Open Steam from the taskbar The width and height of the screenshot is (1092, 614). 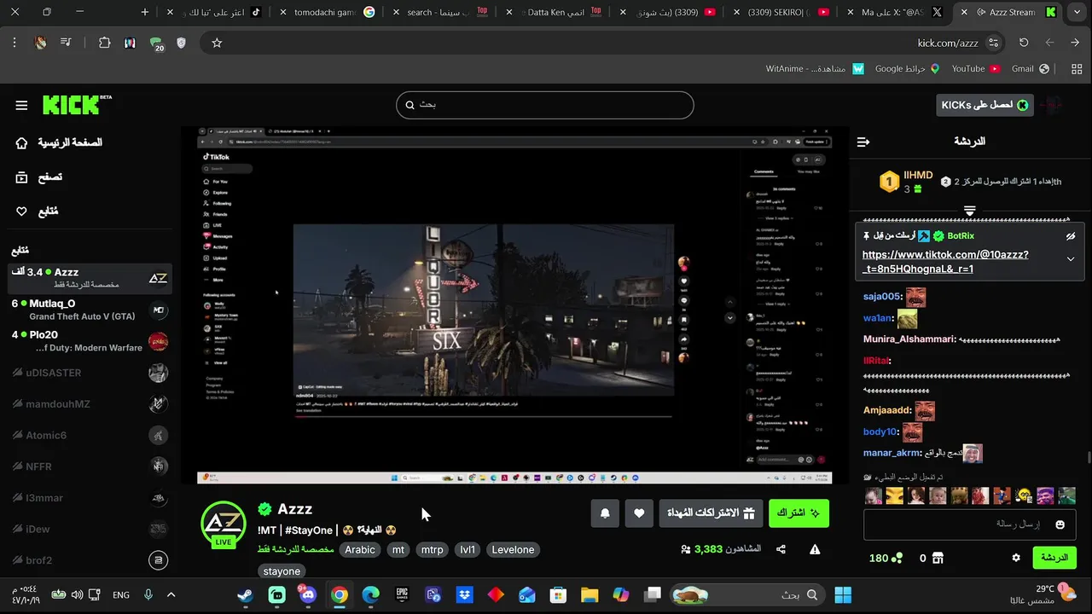pyautogui.click(x=246, y=594)
